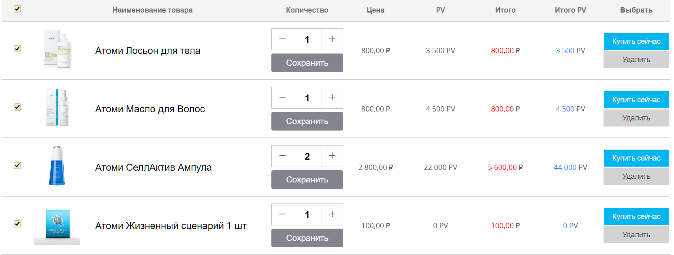Increase Атоми СеллАктив Ампула quantity

(x=332, y=156)
